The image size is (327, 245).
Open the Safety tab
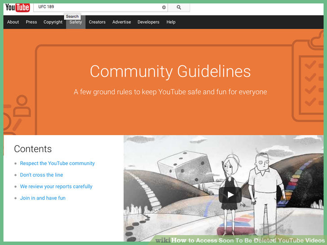(x=76, y=22)
